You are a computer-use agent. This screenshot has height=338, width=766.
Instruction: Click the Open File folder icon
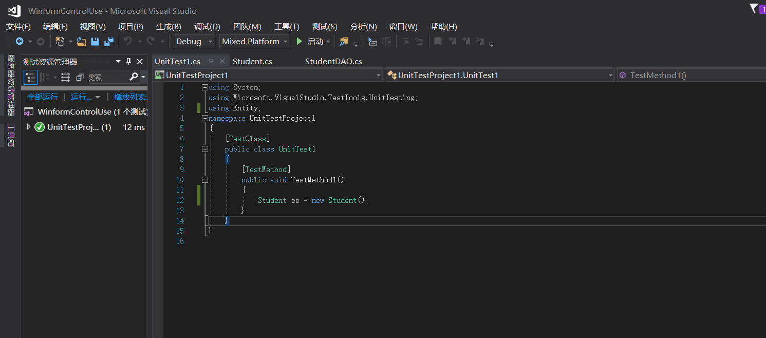tap(81, 42)
